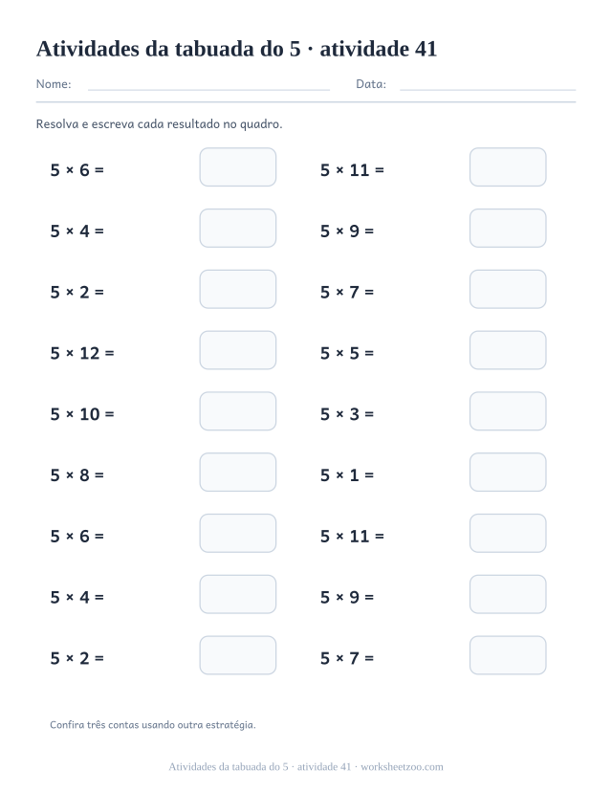Viewport: 612px width, 793px height.
Task: Click the '5 × 10 =' equation text
Action: point(82,414)
